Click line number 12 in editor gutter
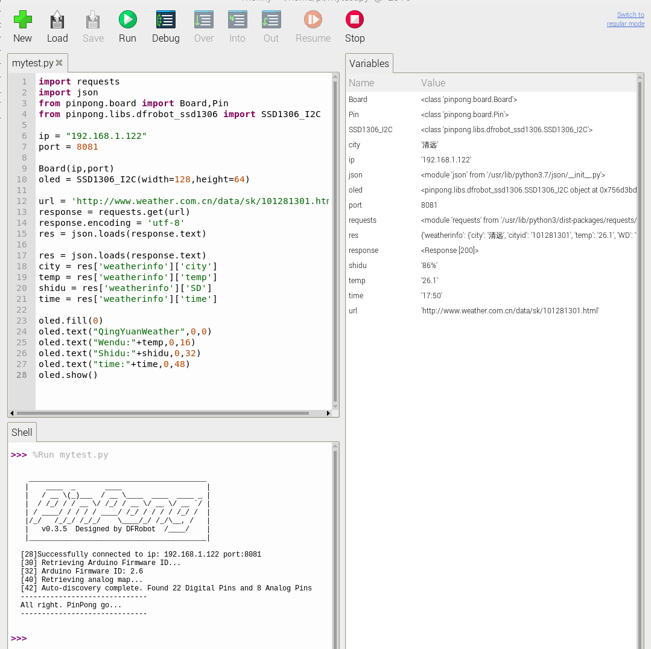This screenshot has width=651, height=649. click(22, 201)
